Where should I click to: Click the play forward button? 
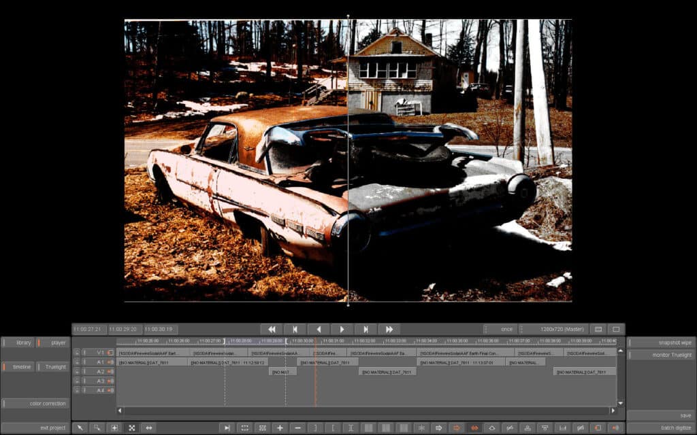342,330
